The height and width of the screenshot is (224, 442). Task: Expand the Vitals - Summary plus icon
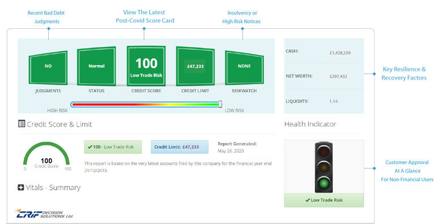(x=21, y=187)
